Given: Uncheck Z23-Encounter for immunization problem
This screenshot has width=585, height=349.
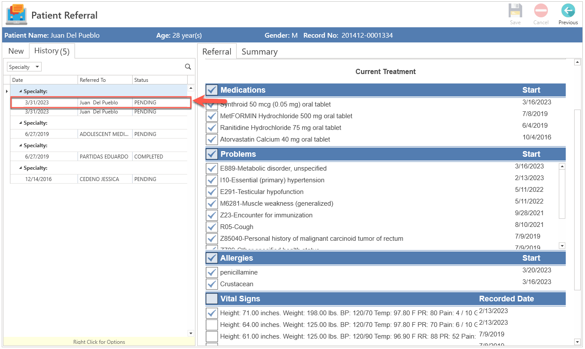Looking at the screenshot, I should [212, 215].
